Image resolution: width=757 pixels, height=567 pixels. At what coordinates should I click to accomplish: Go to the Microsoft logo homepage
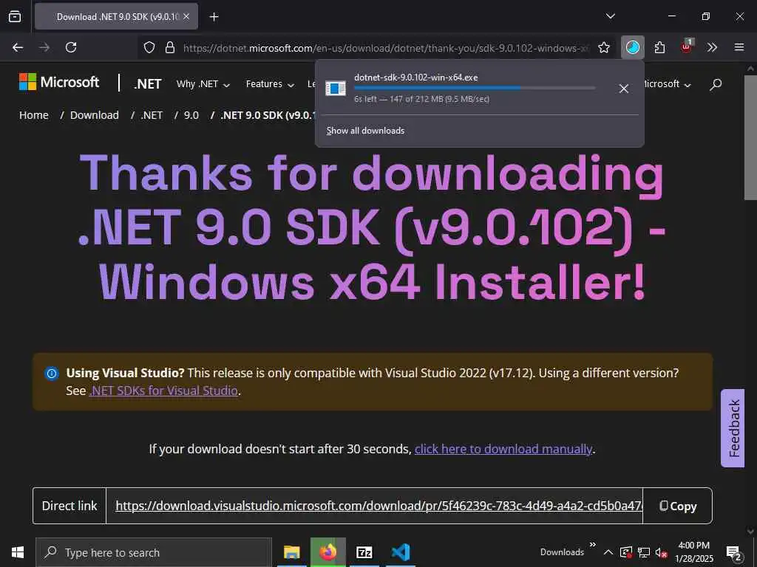(x=59, y=82)
